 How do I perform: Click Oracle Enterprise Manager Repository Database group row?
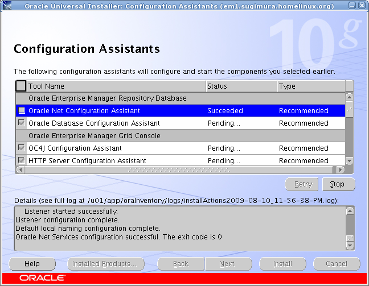pos(181,98)
